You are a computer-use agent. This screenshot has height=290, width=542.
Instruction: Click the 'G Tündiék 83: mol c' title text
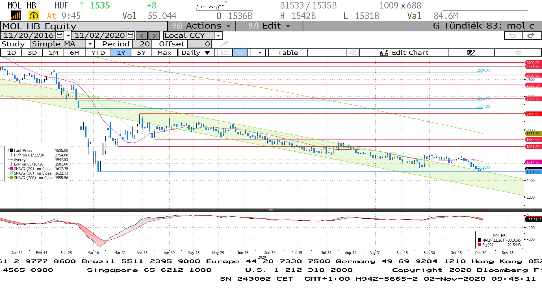click(484, 26)
